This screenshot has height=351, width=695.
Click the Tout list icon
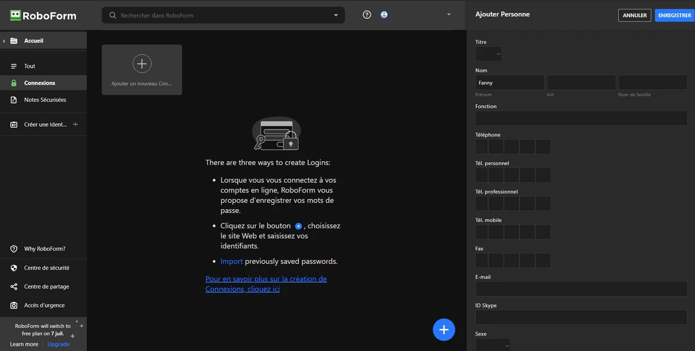coord(14,66)
